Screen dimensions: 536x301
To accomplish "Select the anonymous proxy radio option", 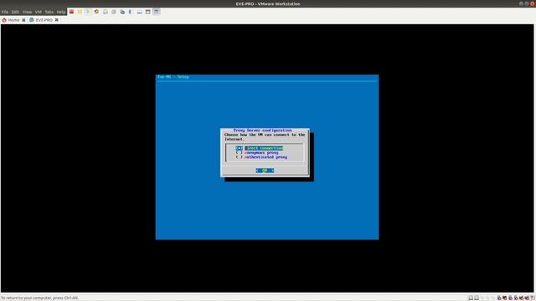I will coord(257,152).
